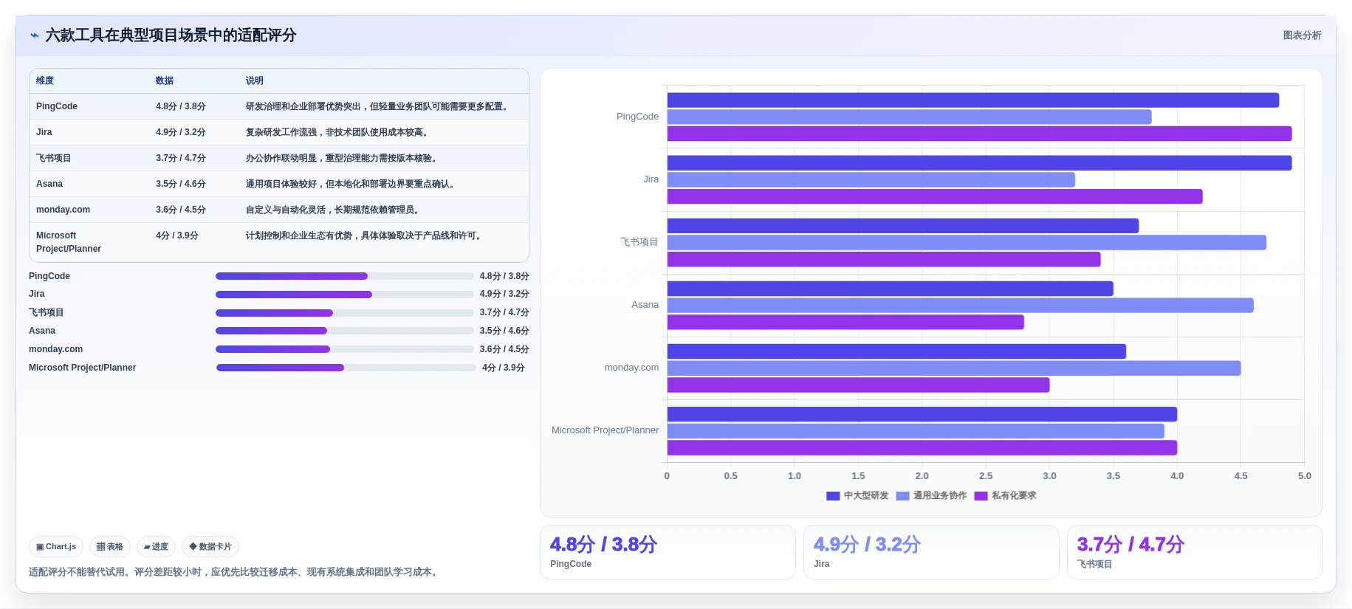
Task: Click the Jira table row name
Action: tap(44, 132)
